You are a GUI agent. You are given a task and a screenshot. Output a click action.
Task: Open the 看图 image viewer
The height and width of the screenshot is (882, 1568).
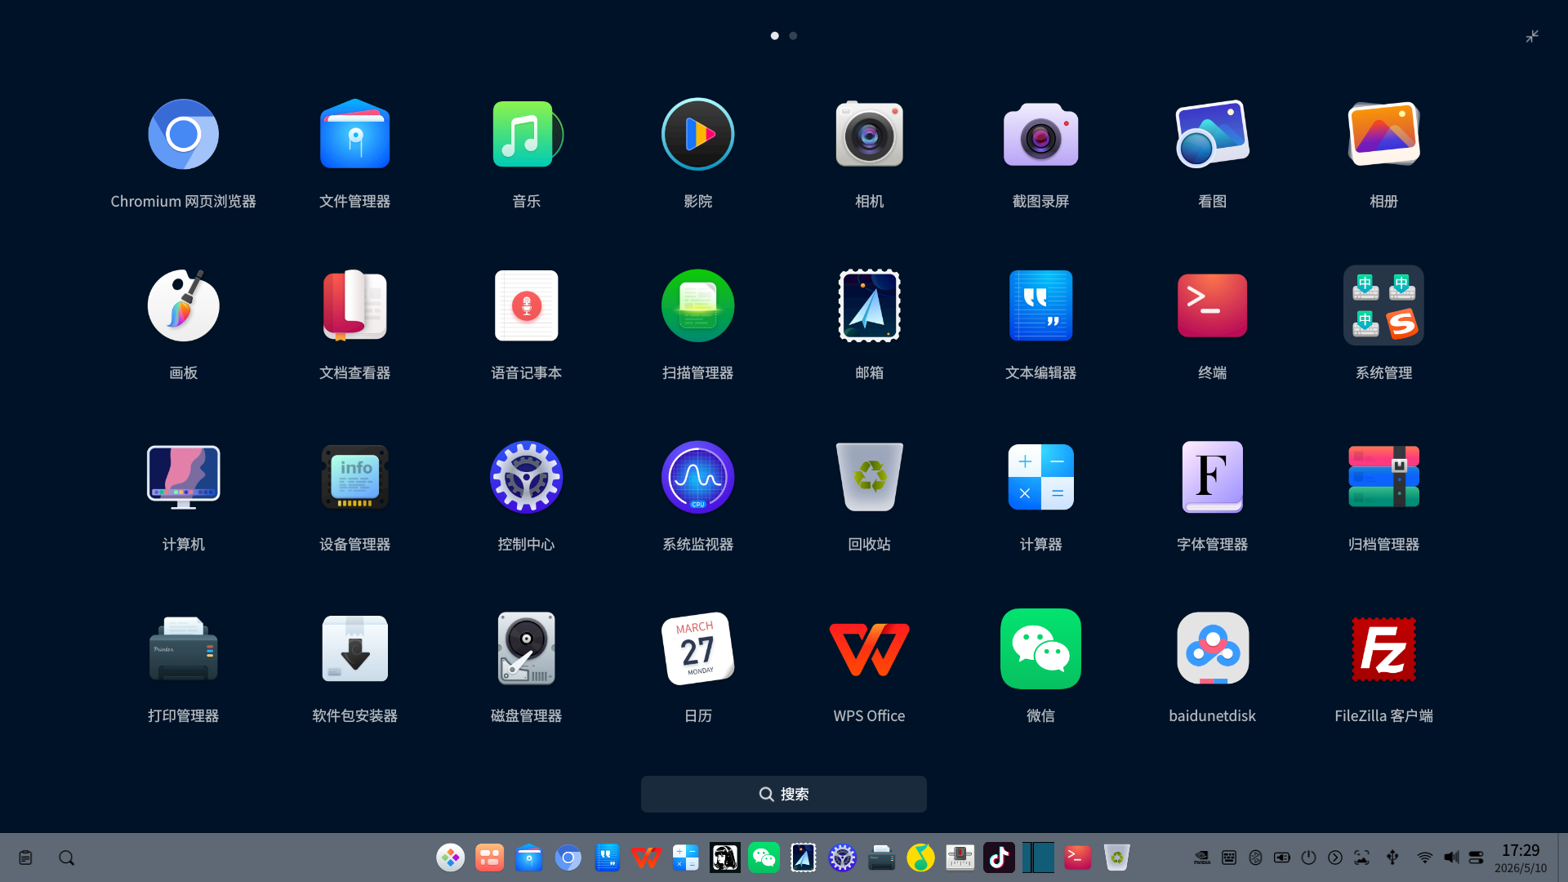1212,135
